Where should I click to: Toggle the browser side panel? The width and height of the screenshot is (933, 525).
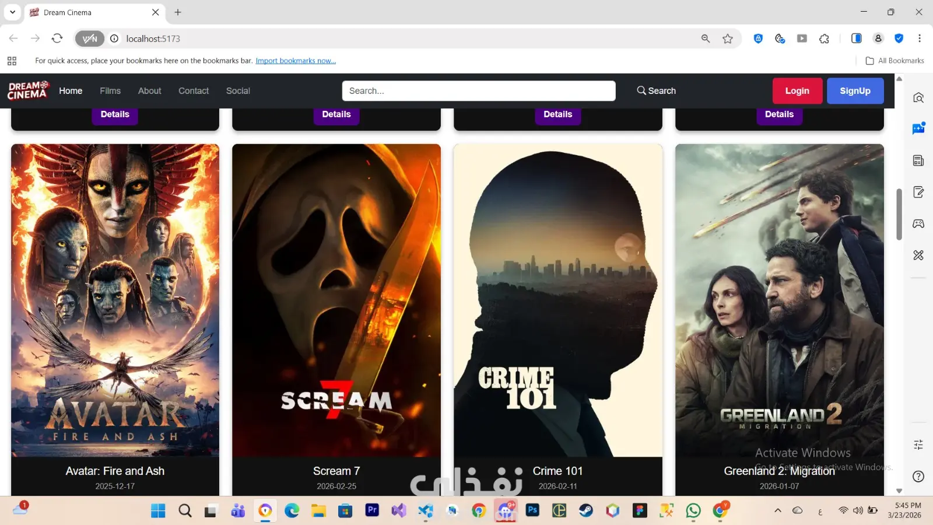point(857,38)
